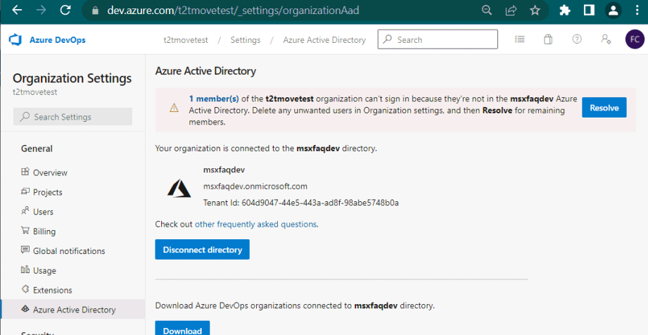Open the Marketplace shopping bag icon

pos(548,39)
